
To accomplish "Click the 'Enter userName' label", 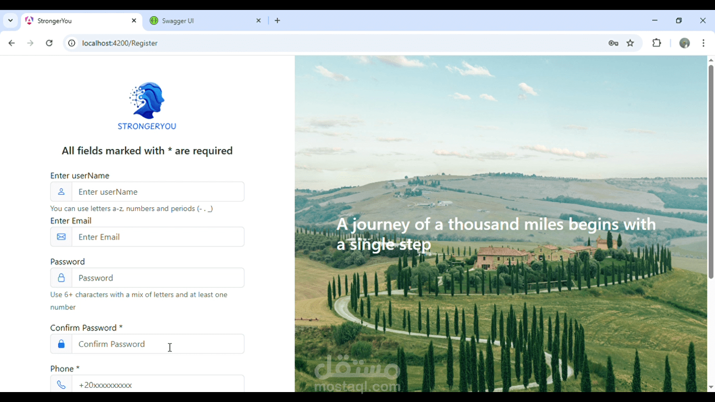I will tap(80, 175).
